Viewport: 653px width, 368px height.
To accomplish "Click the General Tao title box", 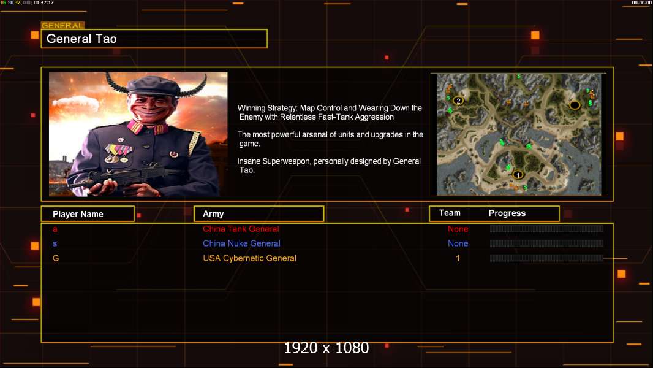I will click(x=154, y=39).
